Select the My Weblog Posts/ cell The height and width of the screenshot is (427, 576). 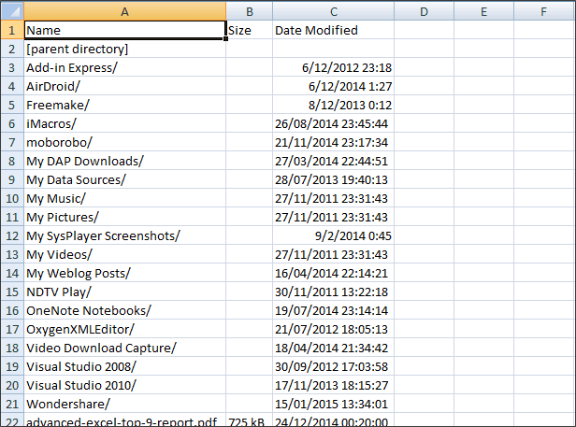pos(124,273)
